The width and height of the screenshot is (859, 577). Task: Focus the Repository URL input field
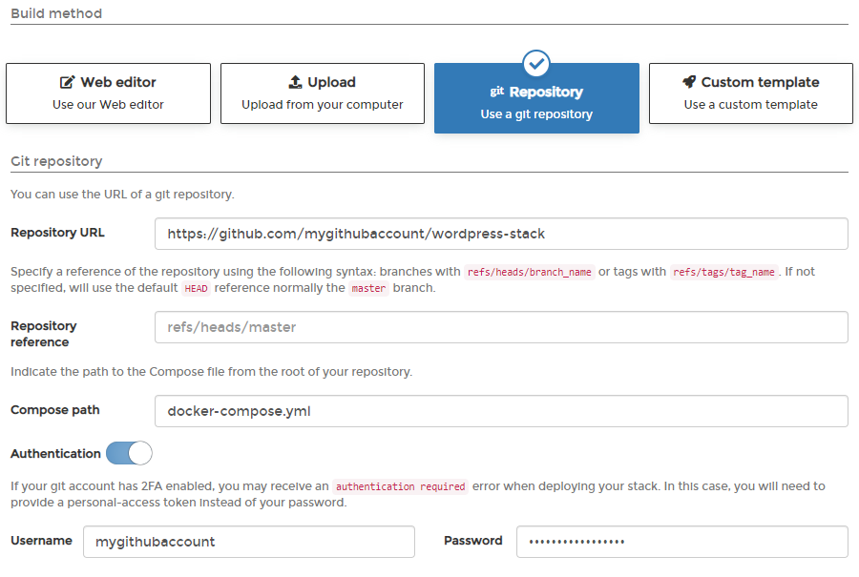[501, 234]
